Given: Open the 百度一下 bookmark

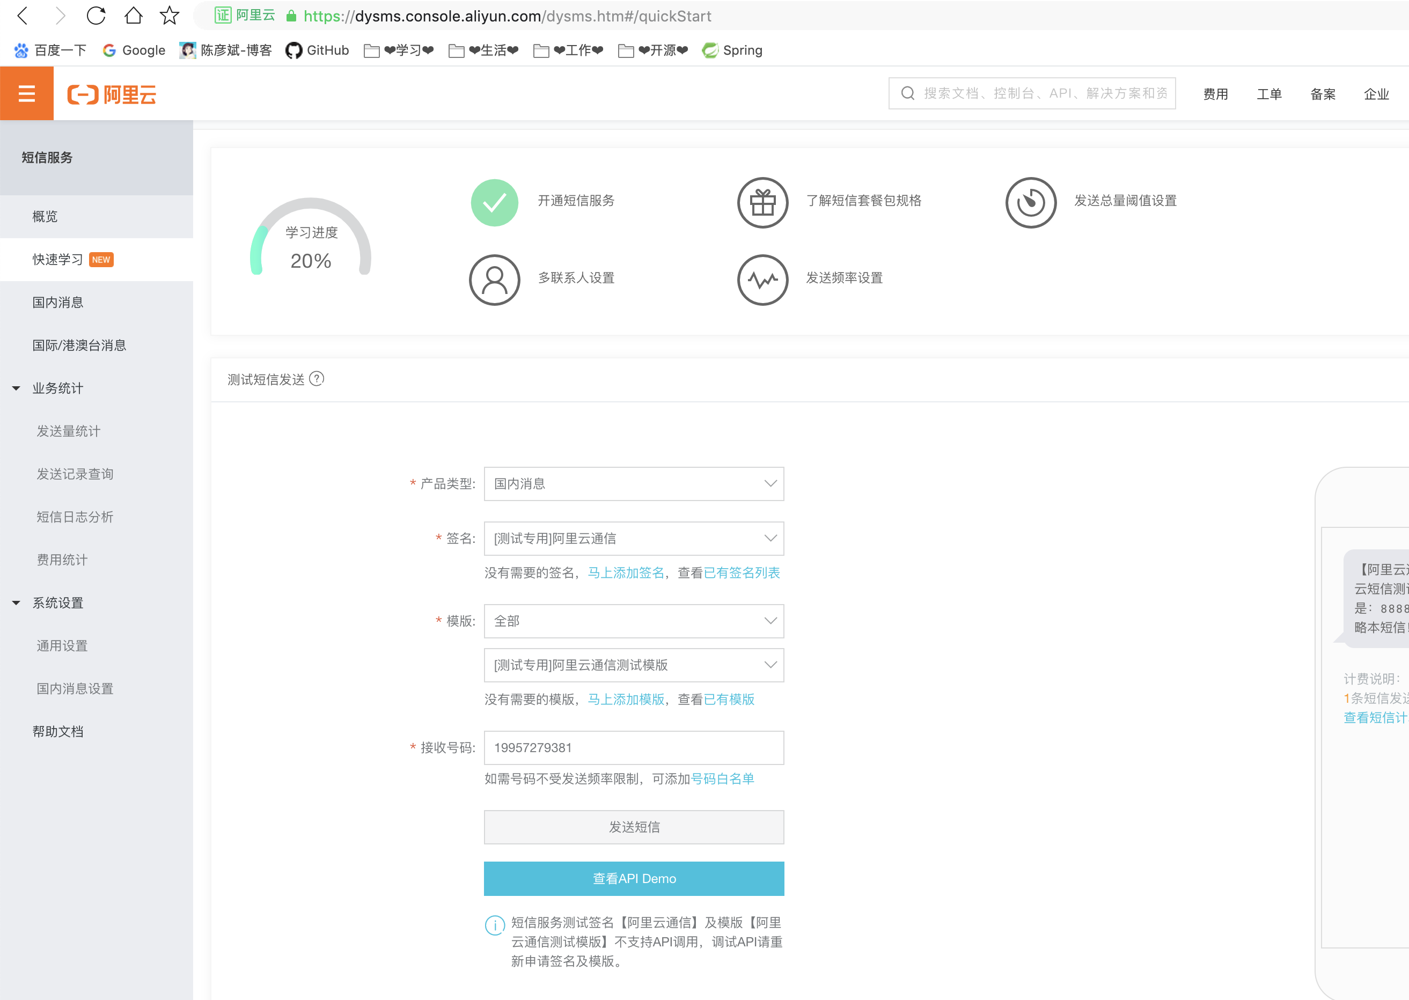Looking at the screenshot, I should tap(50, 50).
